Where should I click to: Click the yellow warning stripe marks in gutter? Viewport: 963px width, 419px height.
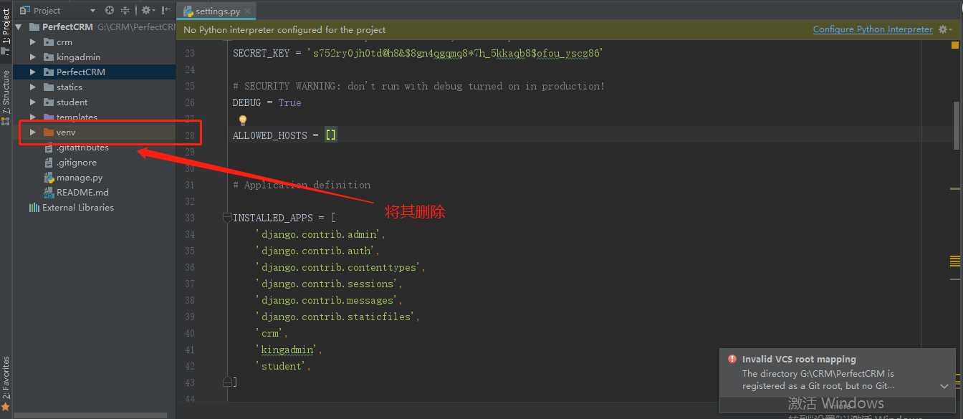tap(955, 261)
